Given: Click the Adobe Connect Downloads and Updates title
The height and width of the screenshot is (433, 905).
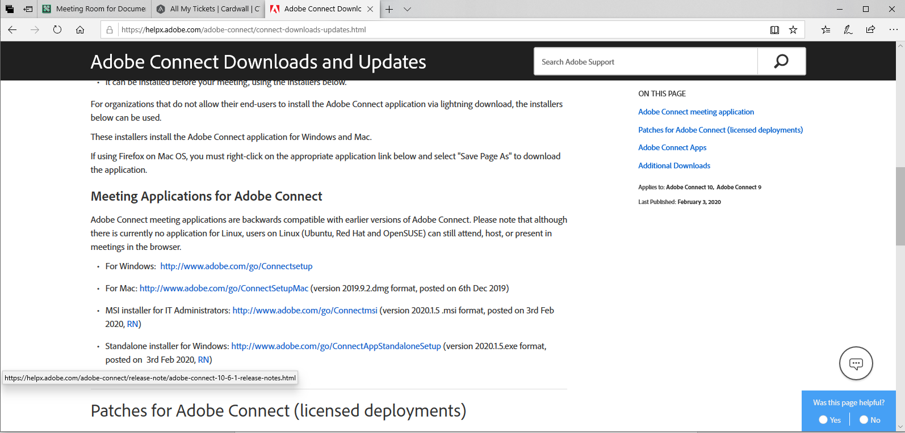Looking at the screenshot, I should click(258, 61).
